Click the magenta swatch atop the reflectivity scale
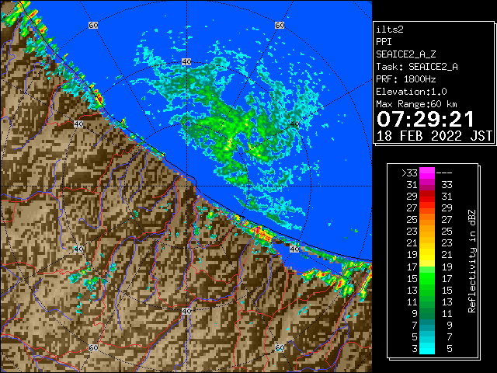This screenshot has width=497, height=373. [x=427, y=173]
